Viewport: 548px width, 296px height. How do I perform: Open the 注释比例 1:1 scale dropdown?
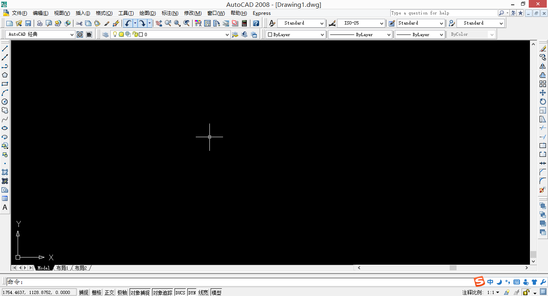(x=493, y=292)
